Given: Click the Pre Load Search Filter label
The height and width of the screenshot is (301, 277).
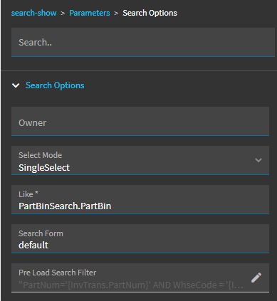Looking at the screenshot, I should 58,273.
